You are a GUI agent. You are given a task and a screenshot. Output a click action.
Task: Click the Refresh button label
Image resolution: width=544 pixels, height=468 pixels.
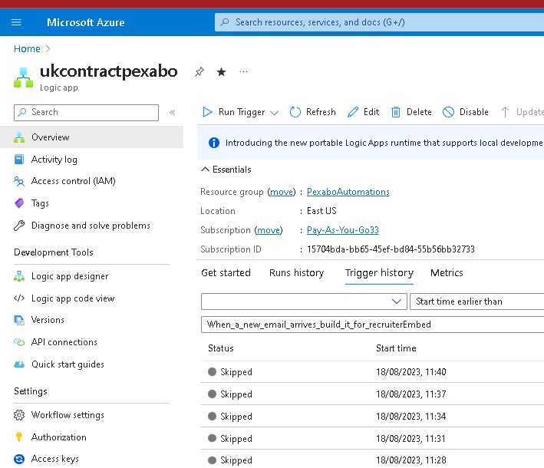click(x=321, y=112)
